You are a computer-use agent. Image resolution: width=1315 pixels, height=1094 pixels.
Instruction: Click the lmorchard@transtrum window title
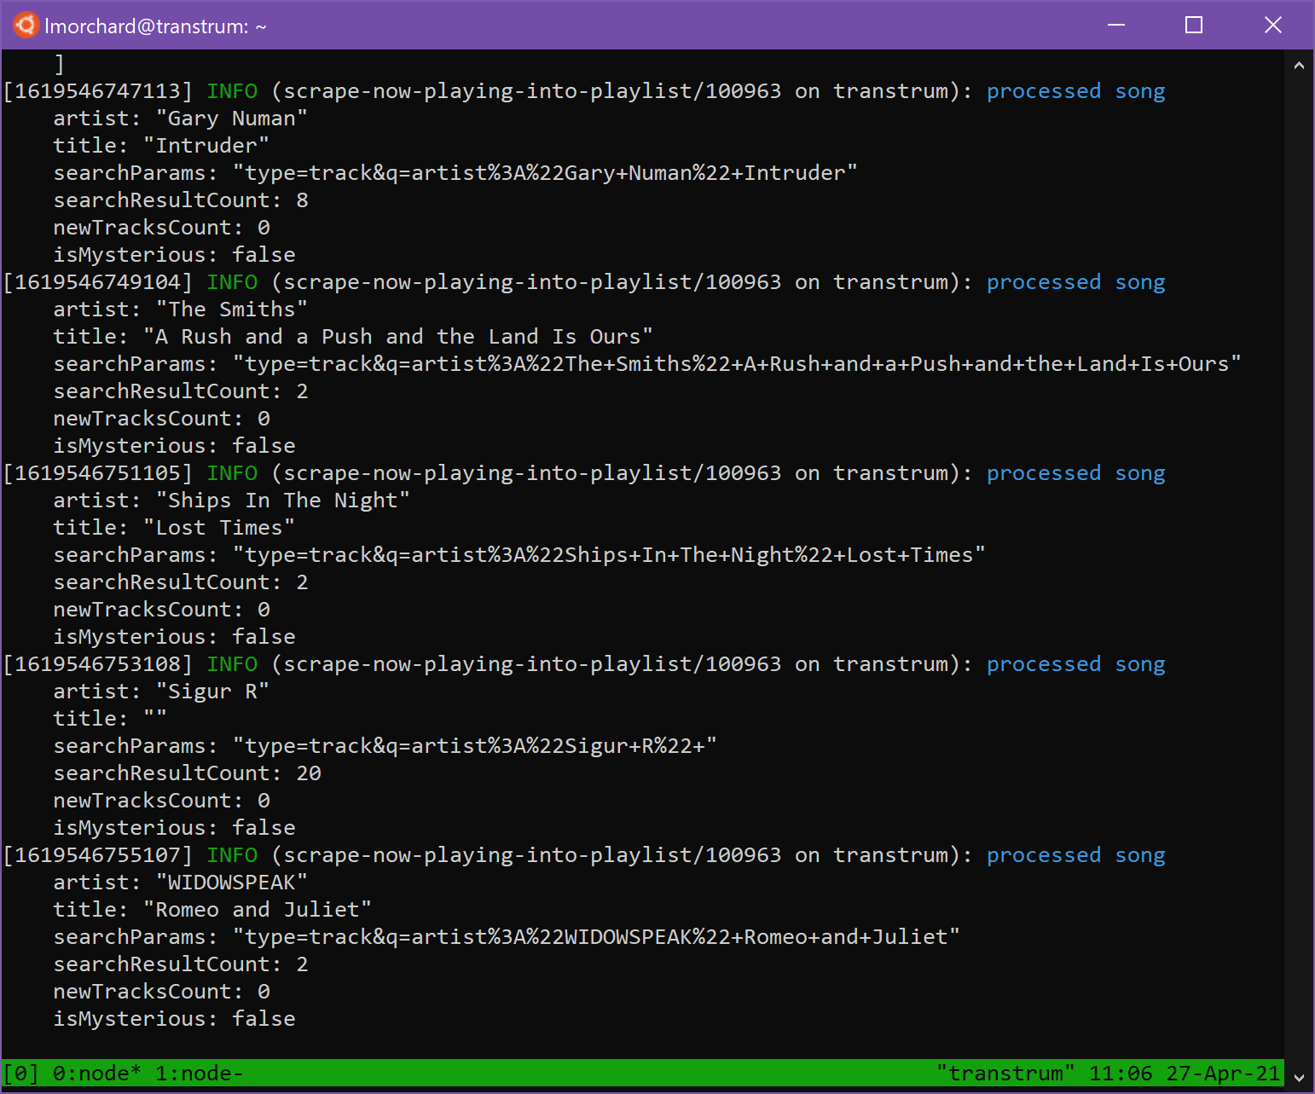(155, 26)
